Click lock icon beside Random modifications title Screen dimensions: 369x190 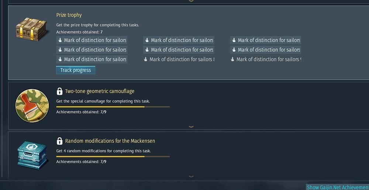59,141
